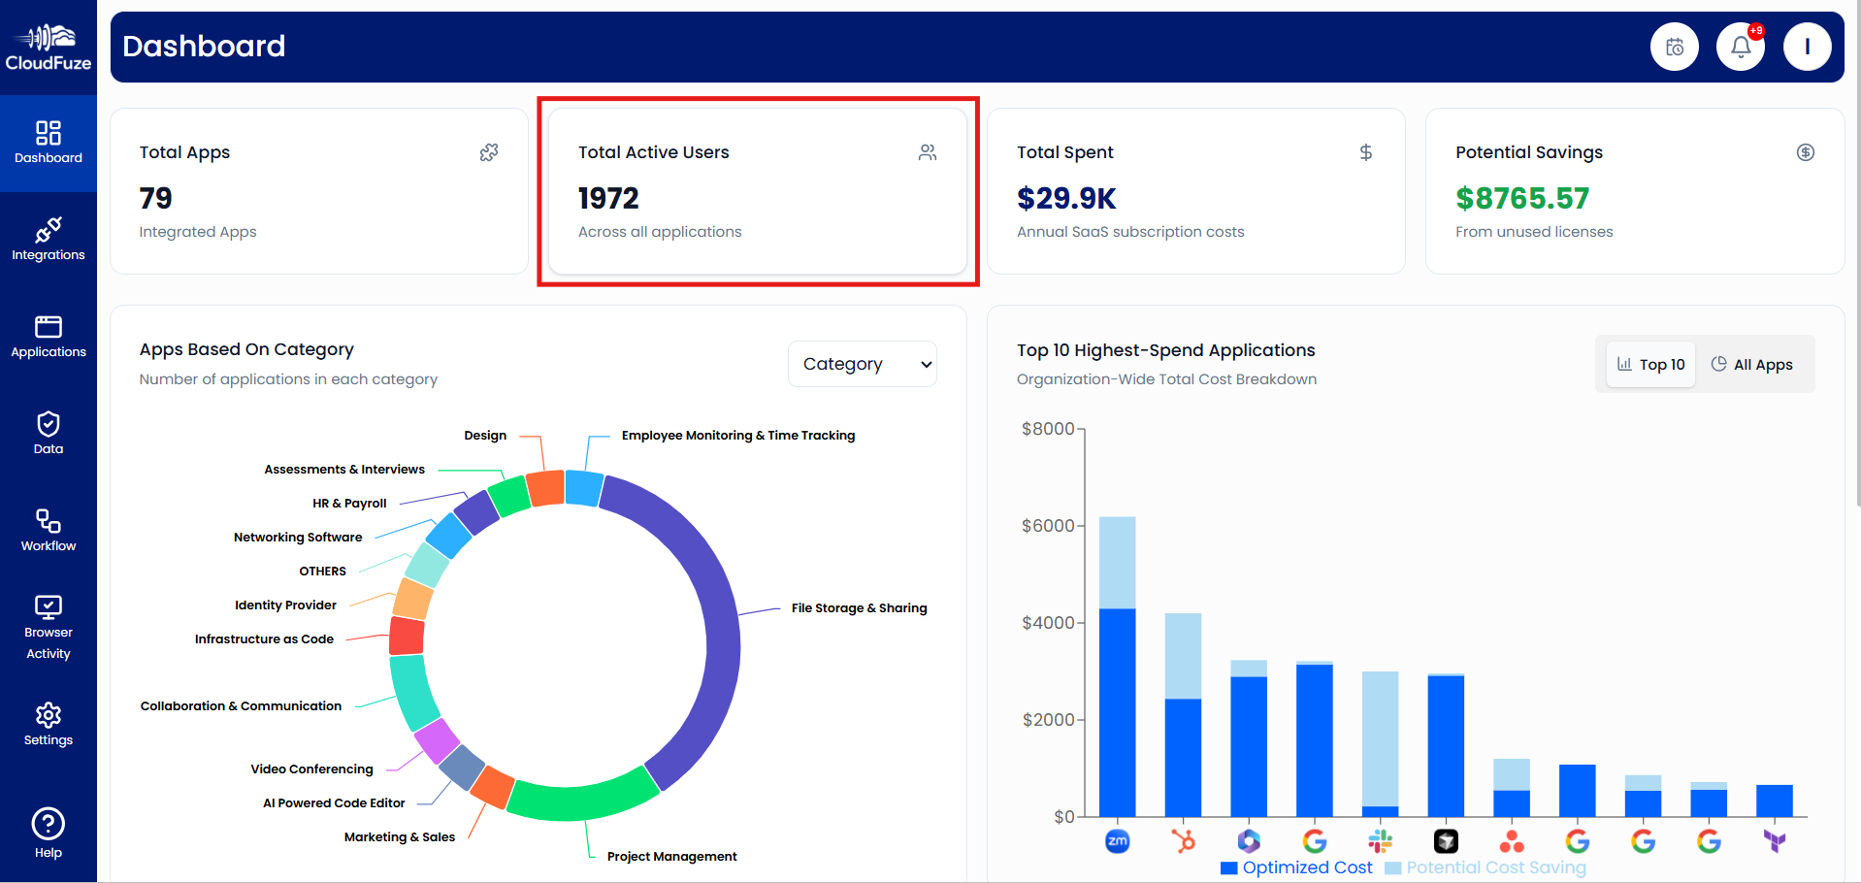
Task: Toggle Potential Cost Saving in chart legend
Action: 1394,867
